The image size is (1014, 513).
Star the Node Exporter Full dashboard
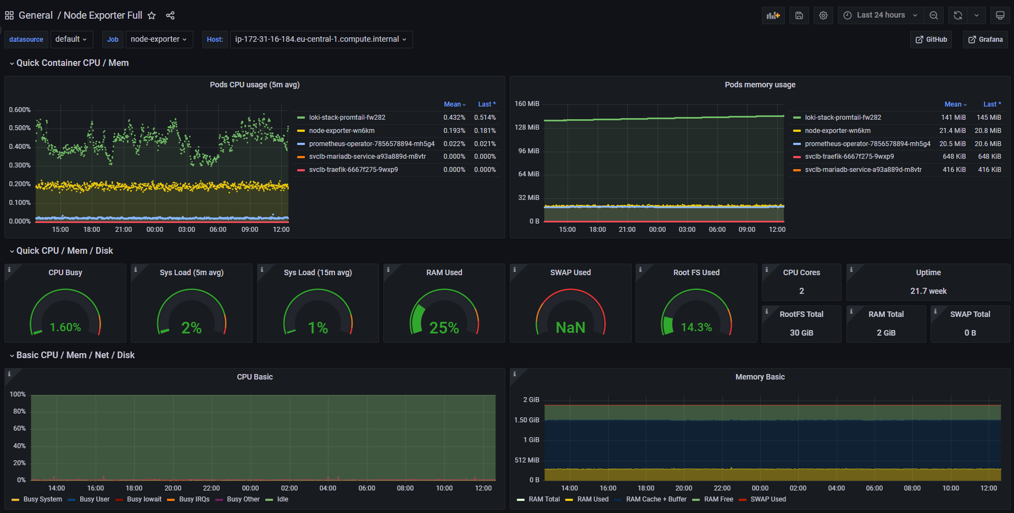(x=152, y=15)
